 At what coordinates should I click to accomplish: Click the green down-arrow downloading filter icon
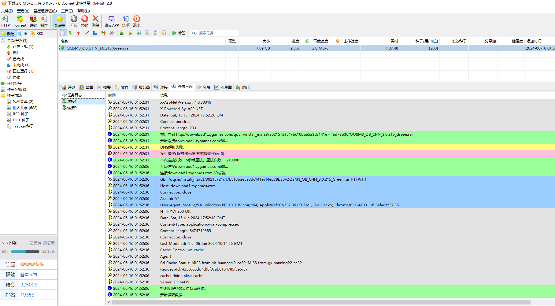pos(70,33)
